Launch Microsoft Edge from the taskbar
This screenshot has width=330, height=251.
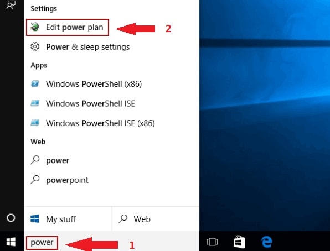click(x=267, y=242)
